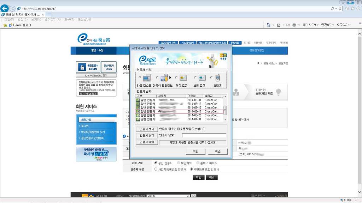Screen dimensions: 362x203
Task: Expand the home page dropdown arrow
Action: pos(273,25)
